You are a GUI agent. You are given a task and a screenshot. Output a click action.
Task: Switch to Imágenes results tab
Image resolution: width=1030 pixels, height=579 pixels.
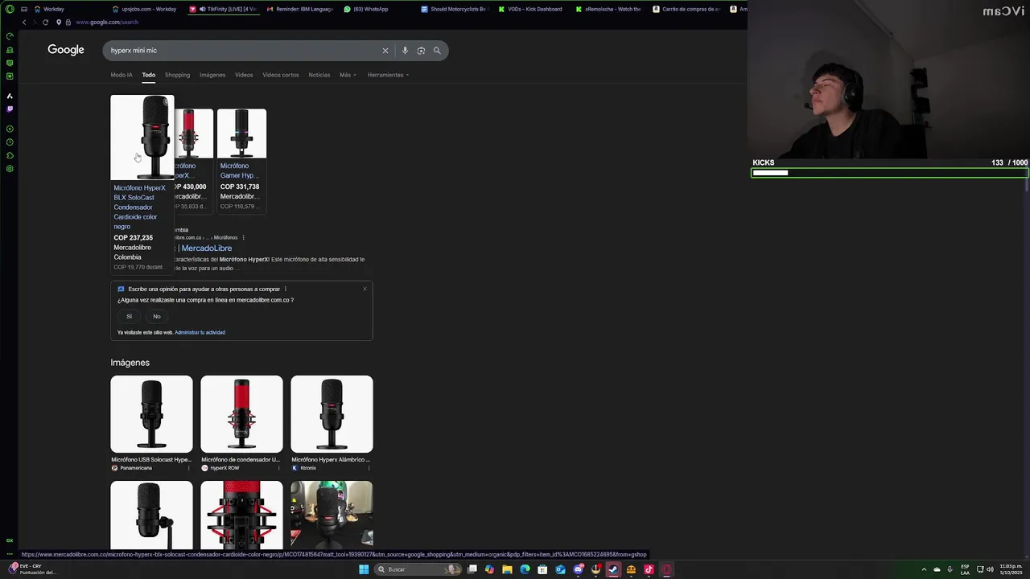212,75
